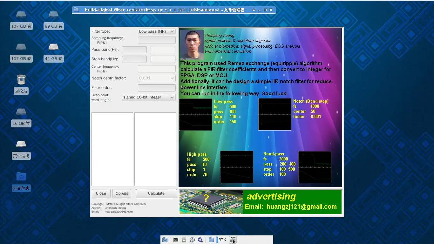Launch the web browser from the bottom panel

point(192,240)
